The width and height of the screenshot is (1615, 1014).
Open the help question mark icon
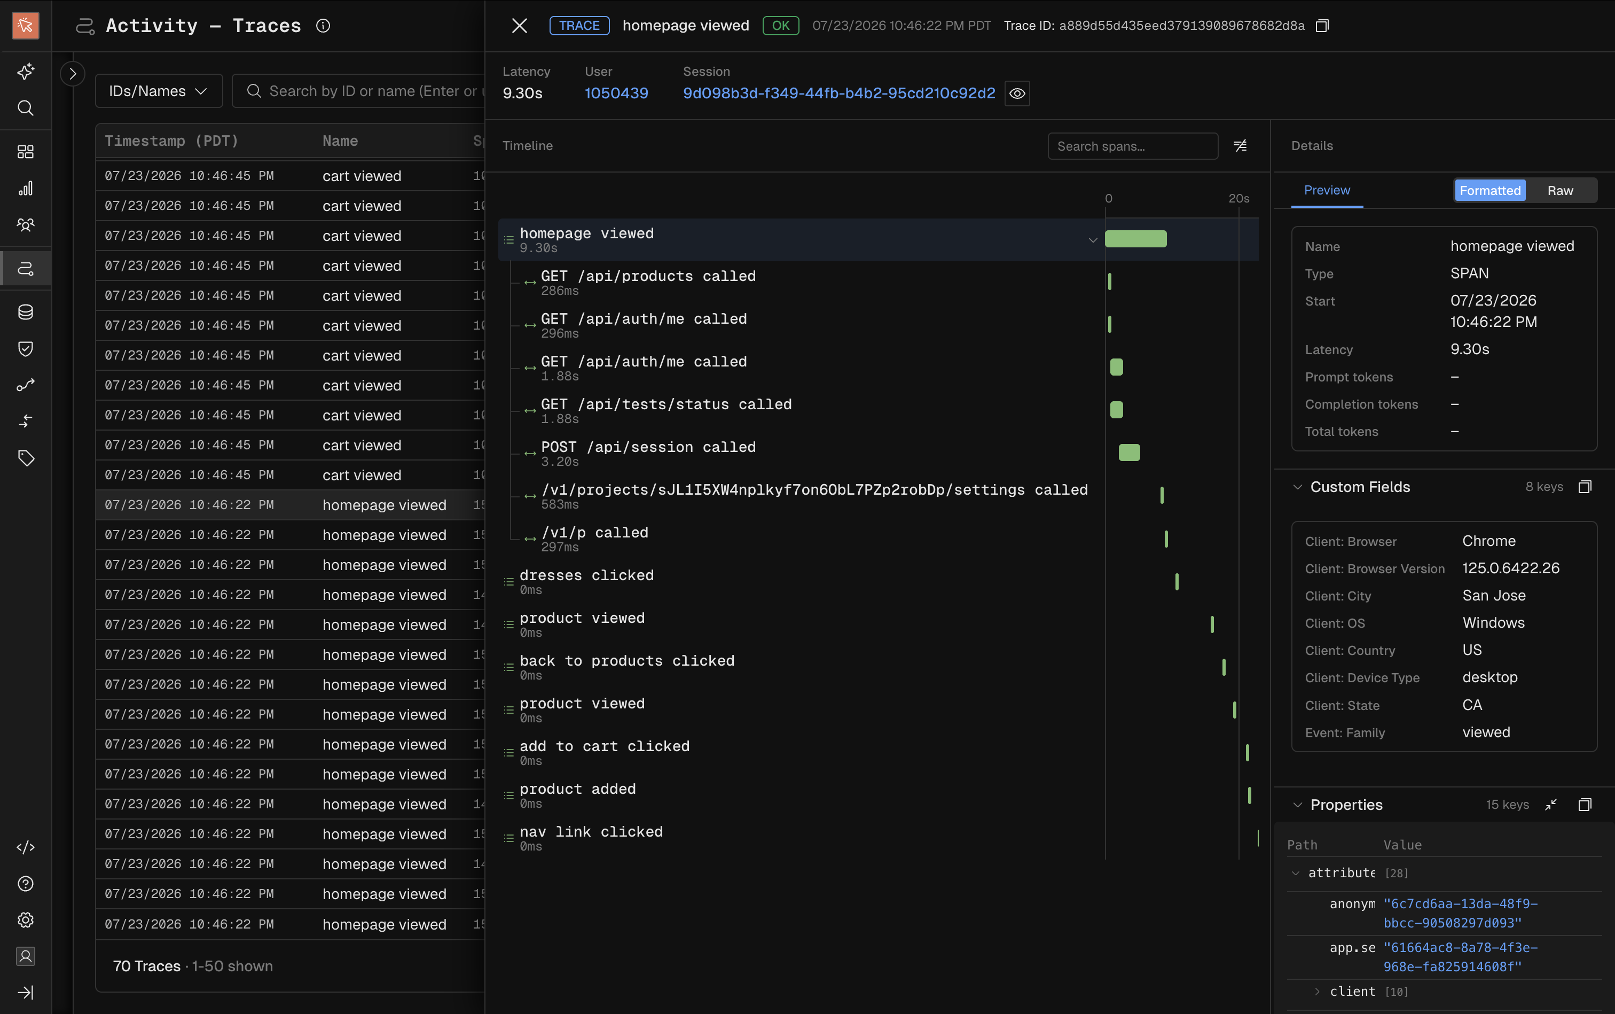(26, 884)
